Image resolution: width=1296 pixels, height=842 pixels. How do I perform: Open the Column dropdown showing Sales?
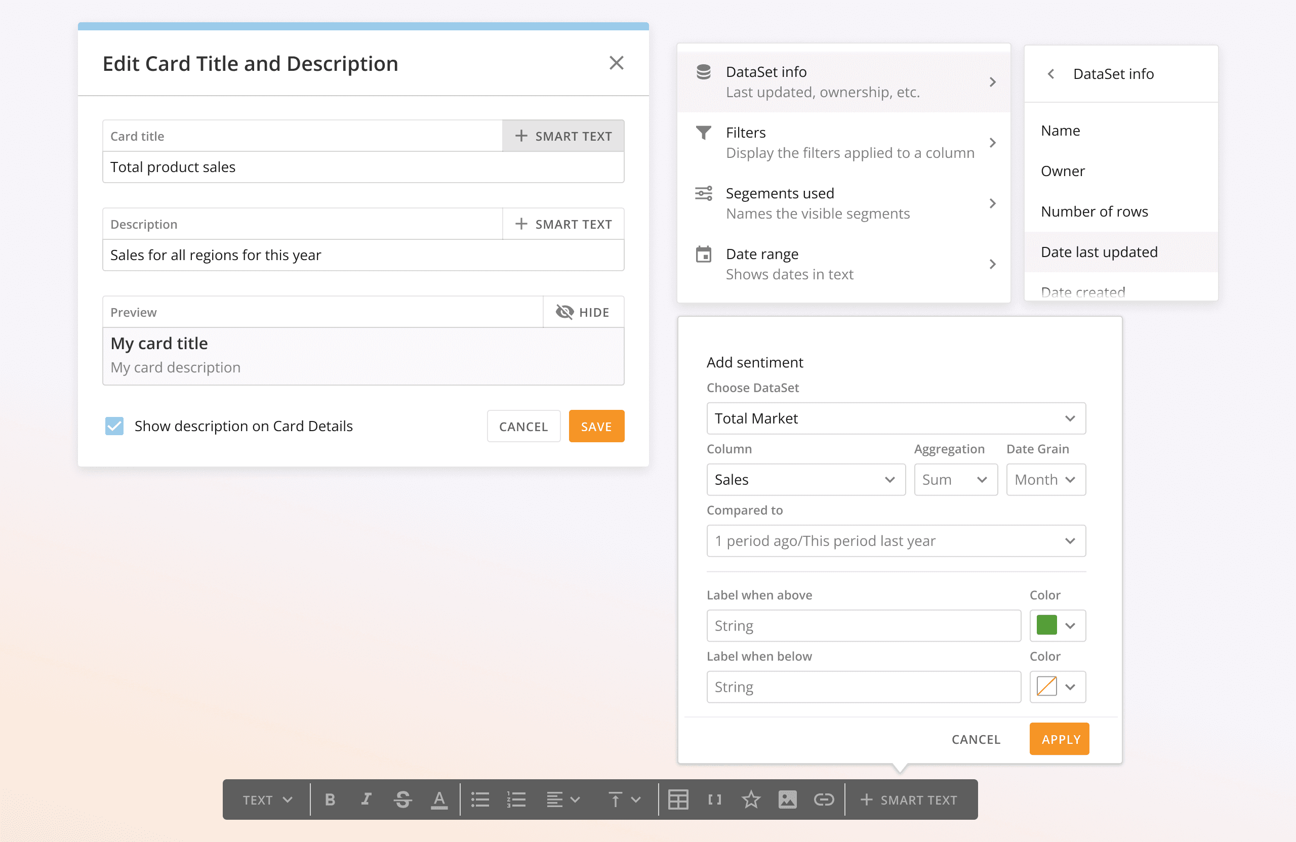(806, 479)
